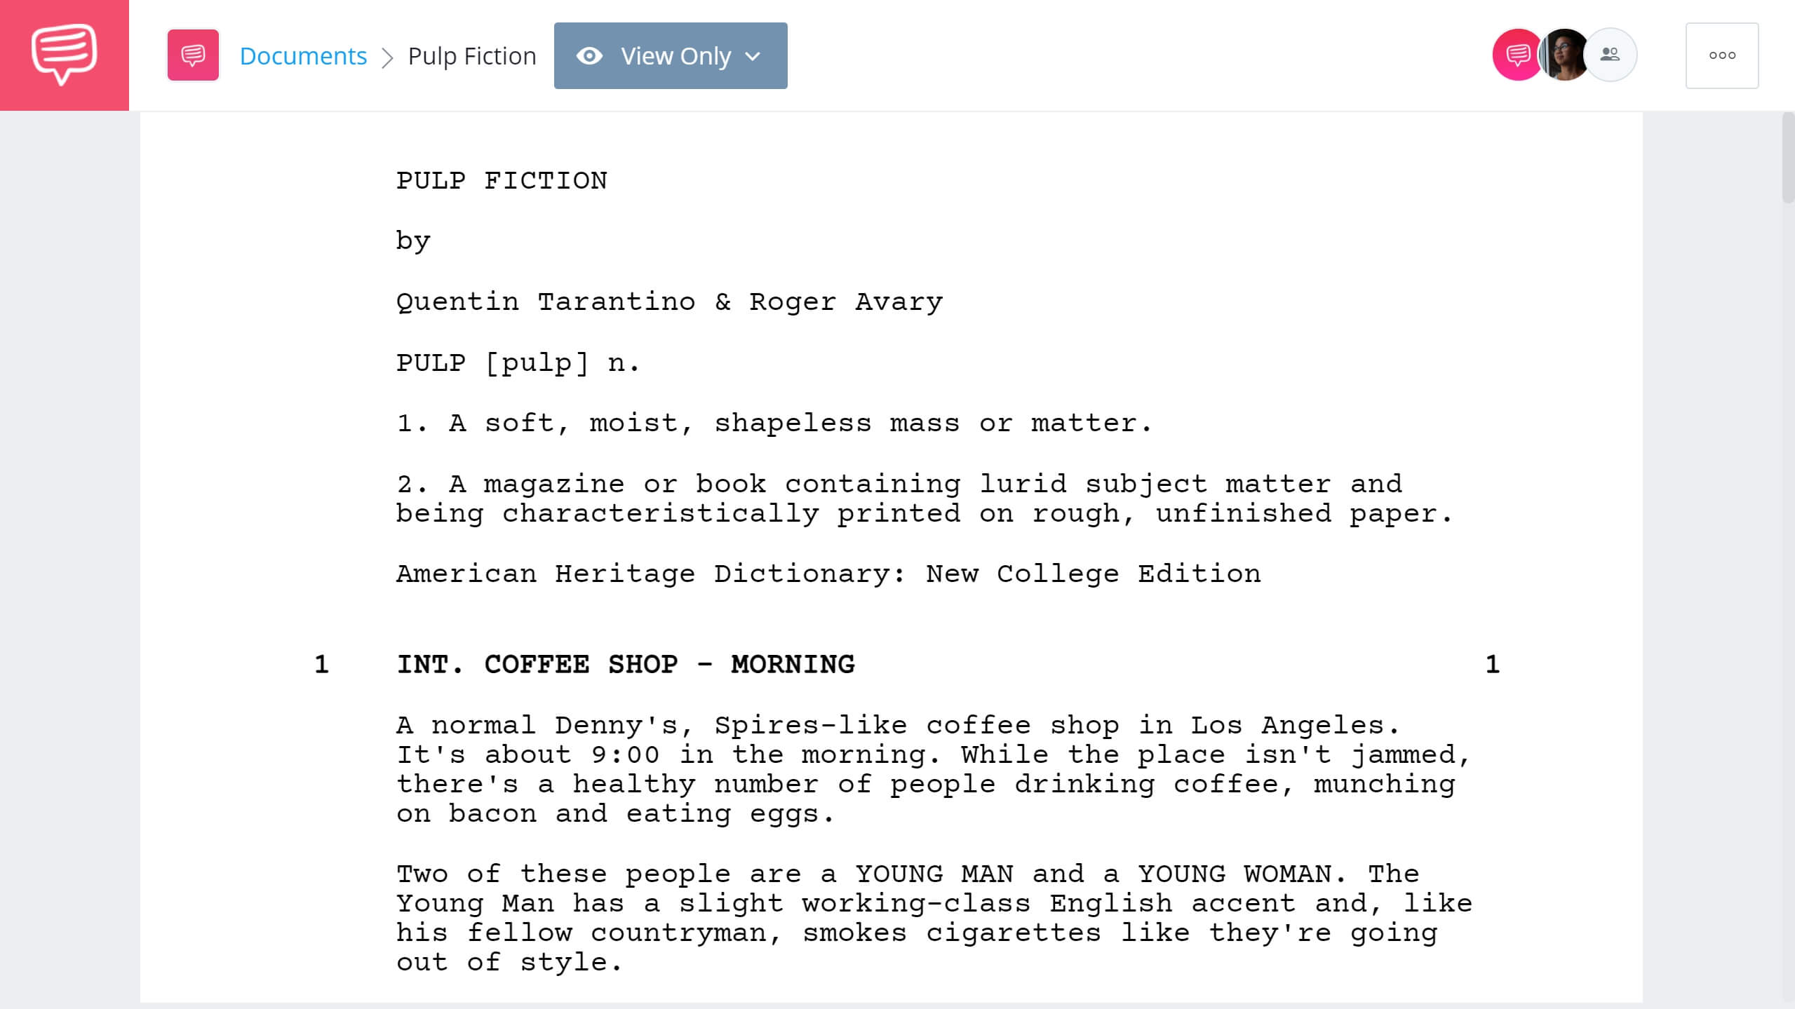Toggle comment notifications icon
The height and width of the screenshot is (1009, 1795).
[x=1515, y=54]
